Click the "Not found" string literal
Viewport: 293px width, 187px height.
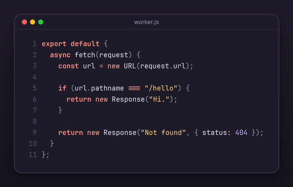tap(163, 133)
